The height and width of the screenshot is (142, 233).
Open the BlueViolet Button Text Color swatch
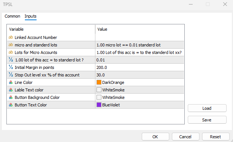click(x=99, y=105)
